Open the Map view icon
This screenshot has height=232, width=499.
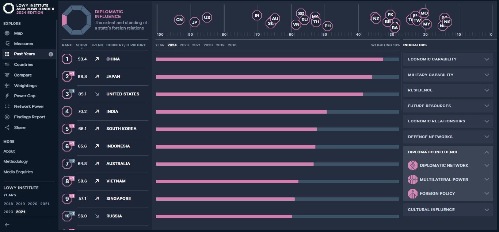point(7,33)
